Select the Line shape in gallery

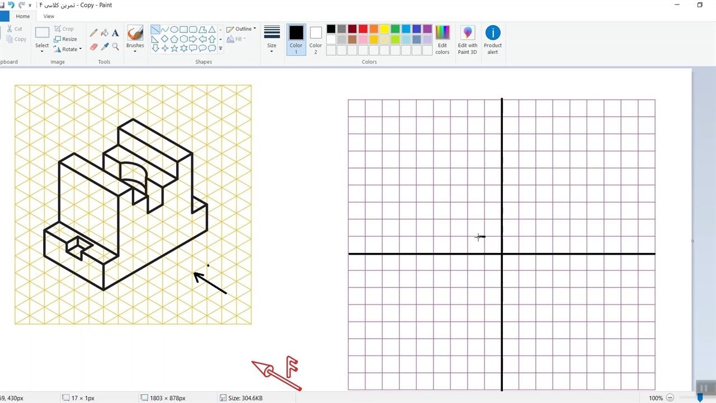coord(155,30)
